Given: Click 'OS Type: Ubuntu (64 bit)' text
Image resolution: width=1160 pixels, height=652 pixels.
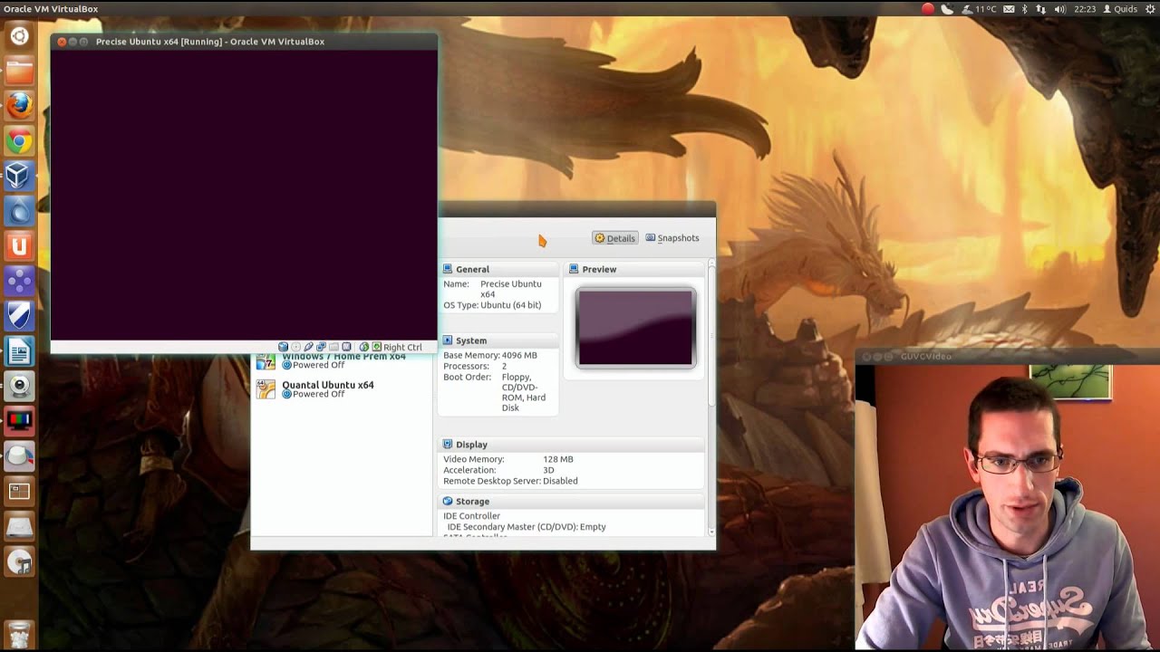Looking at the screenshot, I should click(492, 305).
